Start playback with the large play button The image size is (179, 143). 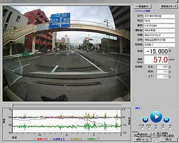[x=156, y=117]
